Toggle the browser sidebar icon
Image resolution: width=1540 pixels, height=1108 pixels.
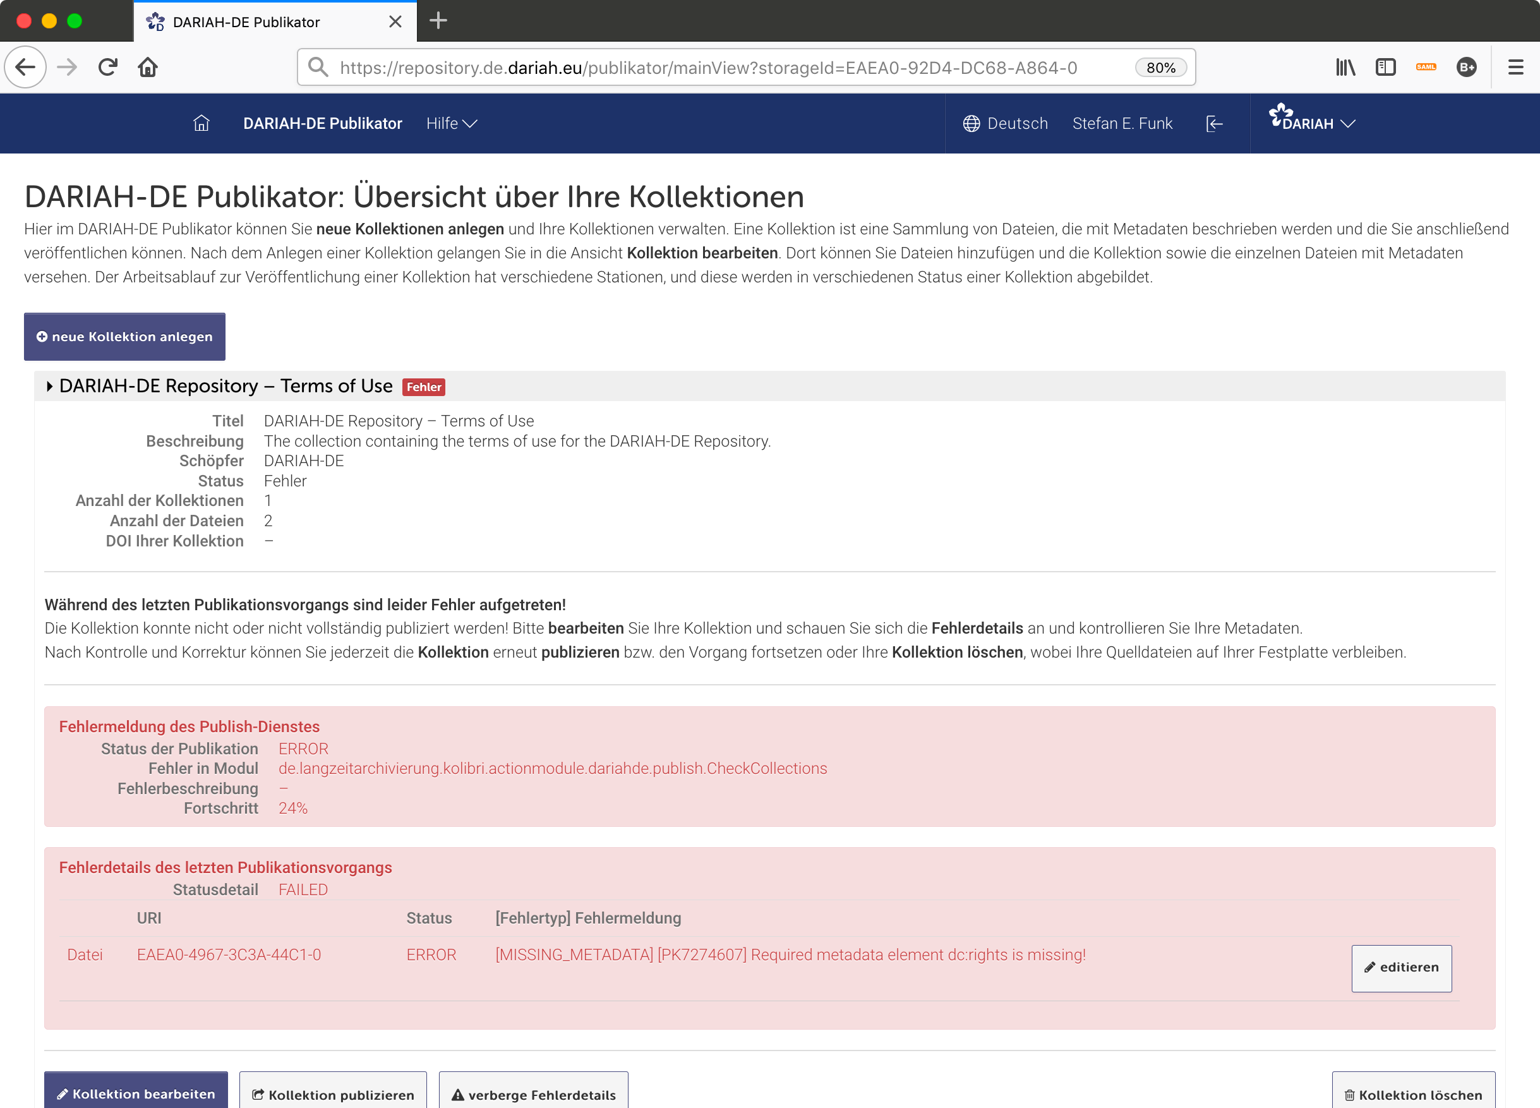coord(1385,67)
